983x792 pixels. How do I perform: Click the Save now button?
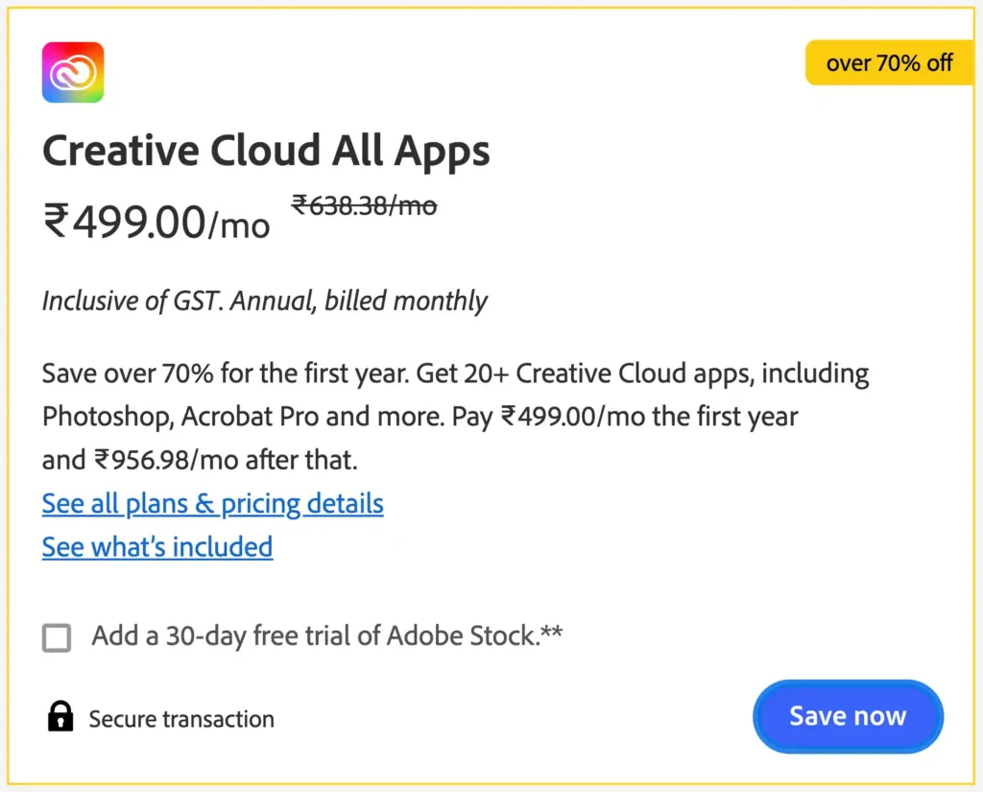coord(848,715)
